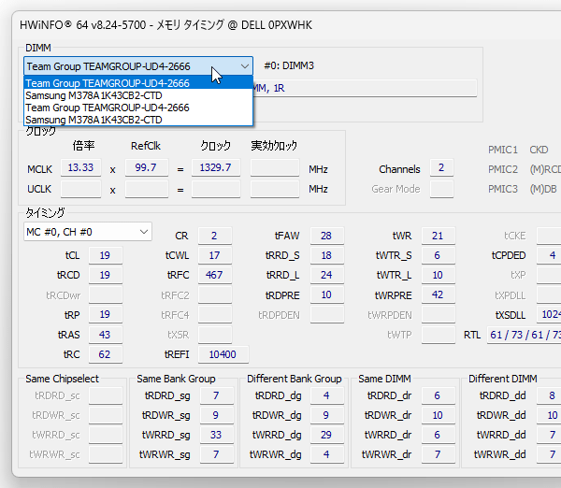Click the tWRPRE value 42

tap(438, 294)
